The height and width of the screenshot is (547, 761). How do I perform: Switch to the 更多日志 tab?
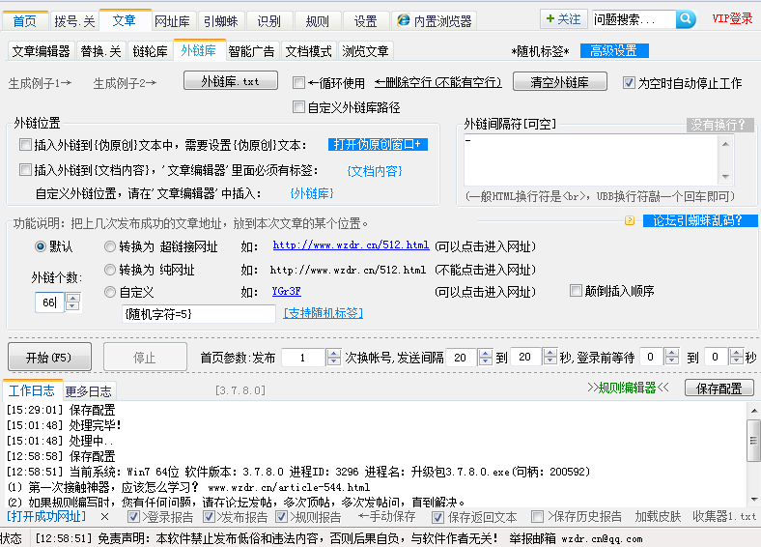tap(89, 391)
